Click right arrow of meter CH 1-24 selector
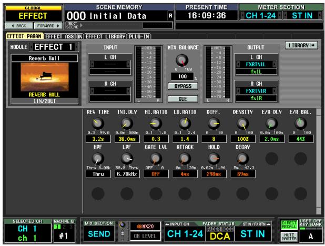The height and width of the screenshot is (246, 325). 280,16
